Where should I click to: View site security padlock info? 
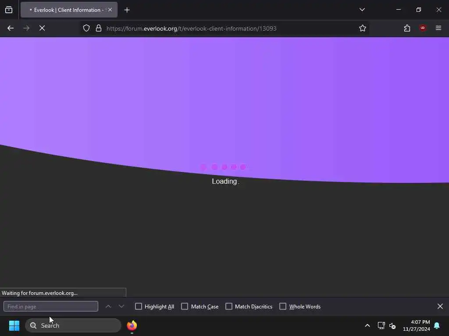99,28
